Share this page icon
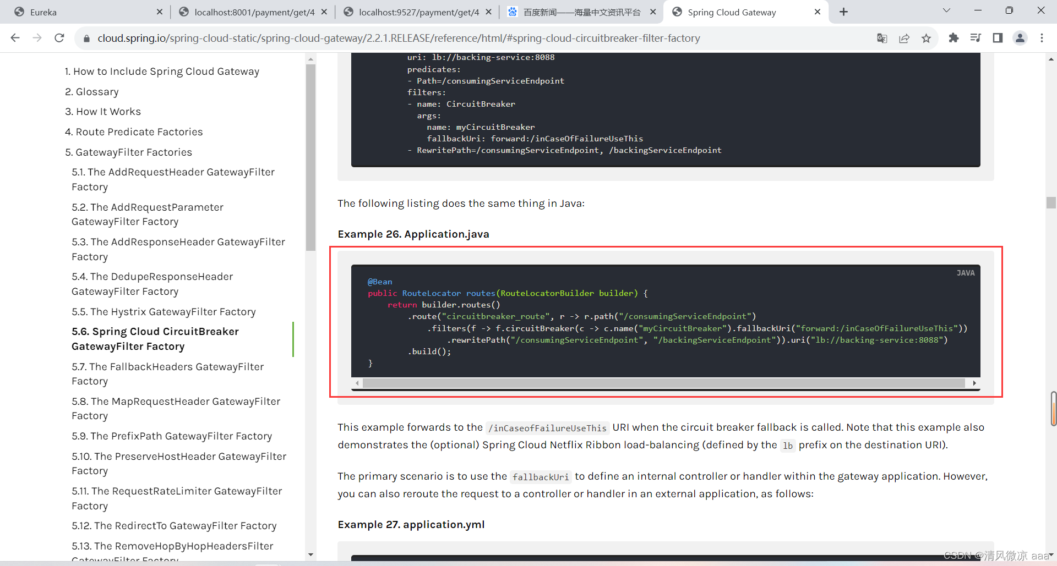Viewport: 1057px width, 566px height. tap(904, 38)
